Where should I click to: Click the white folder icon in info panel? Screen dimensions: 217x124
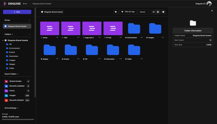pyautogui.click(x=193, y=23)
